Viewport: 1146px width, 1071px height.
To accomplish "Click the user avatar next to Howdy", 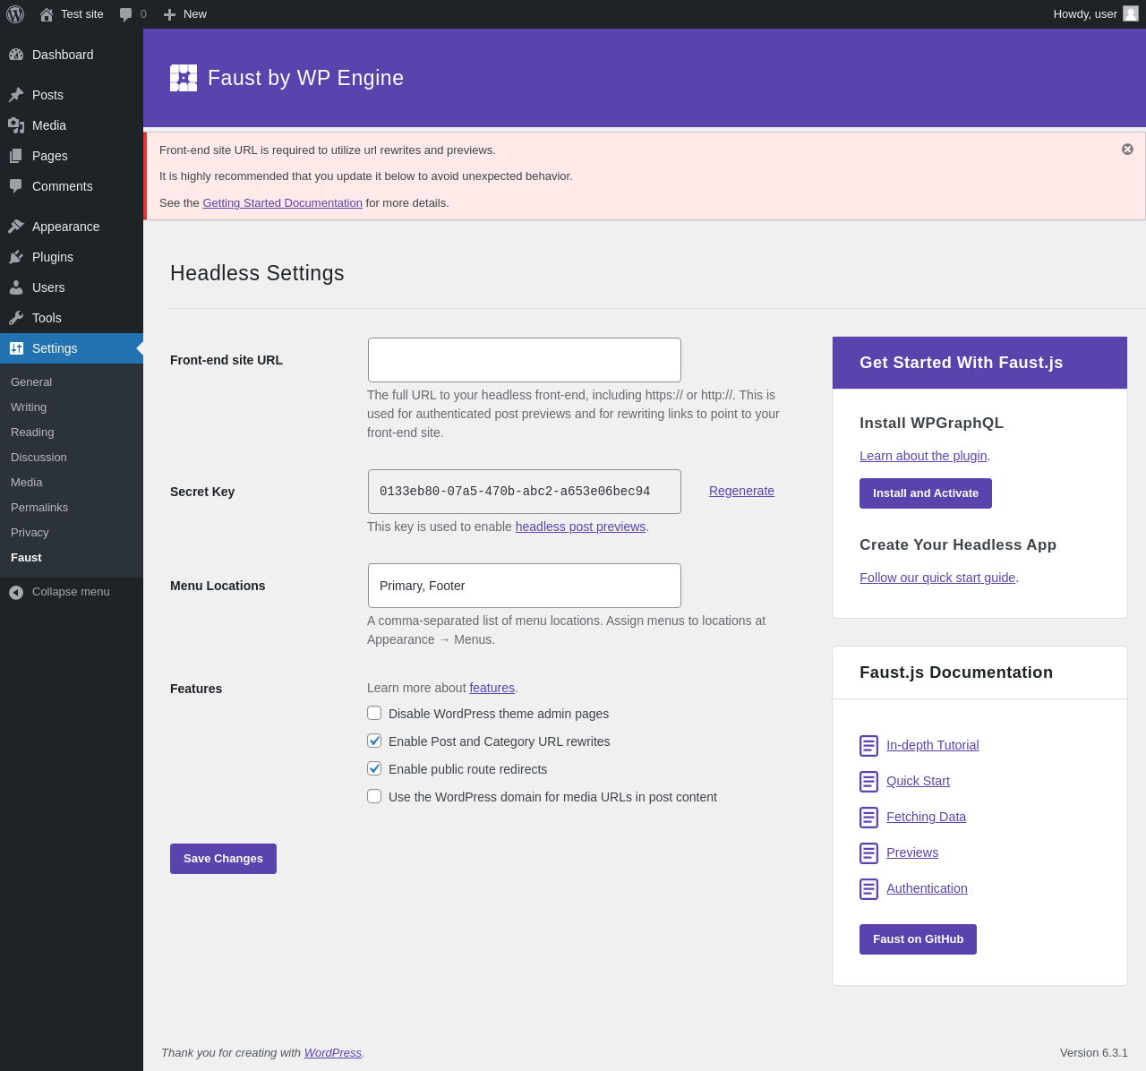I will coord(1131,13).
